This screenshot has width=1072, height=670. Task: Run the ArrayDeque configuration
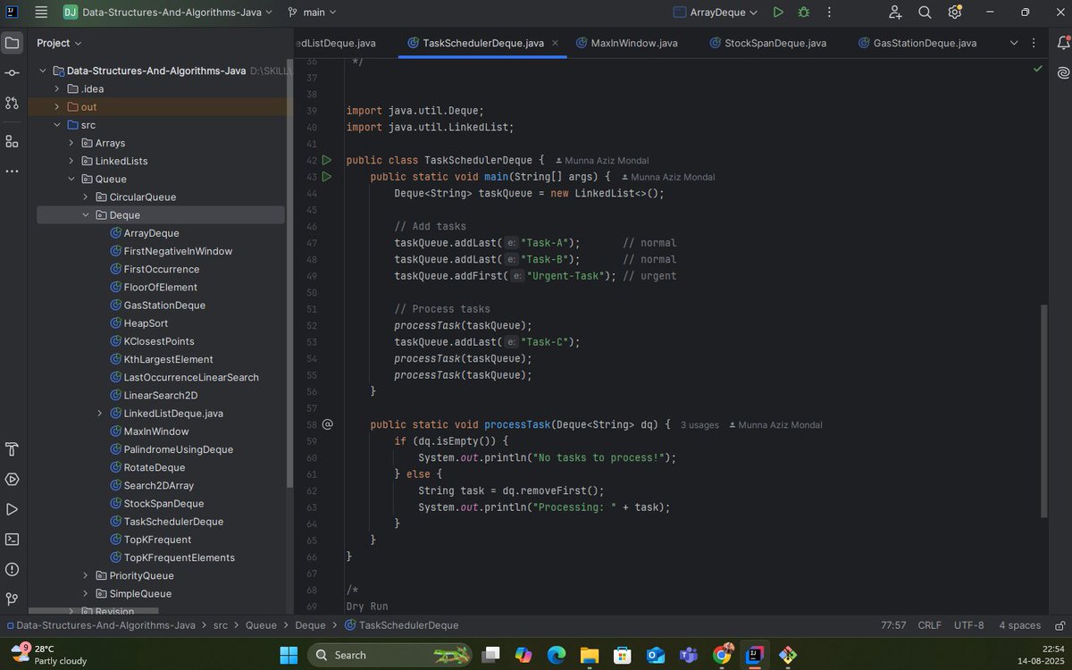[778, 13]
